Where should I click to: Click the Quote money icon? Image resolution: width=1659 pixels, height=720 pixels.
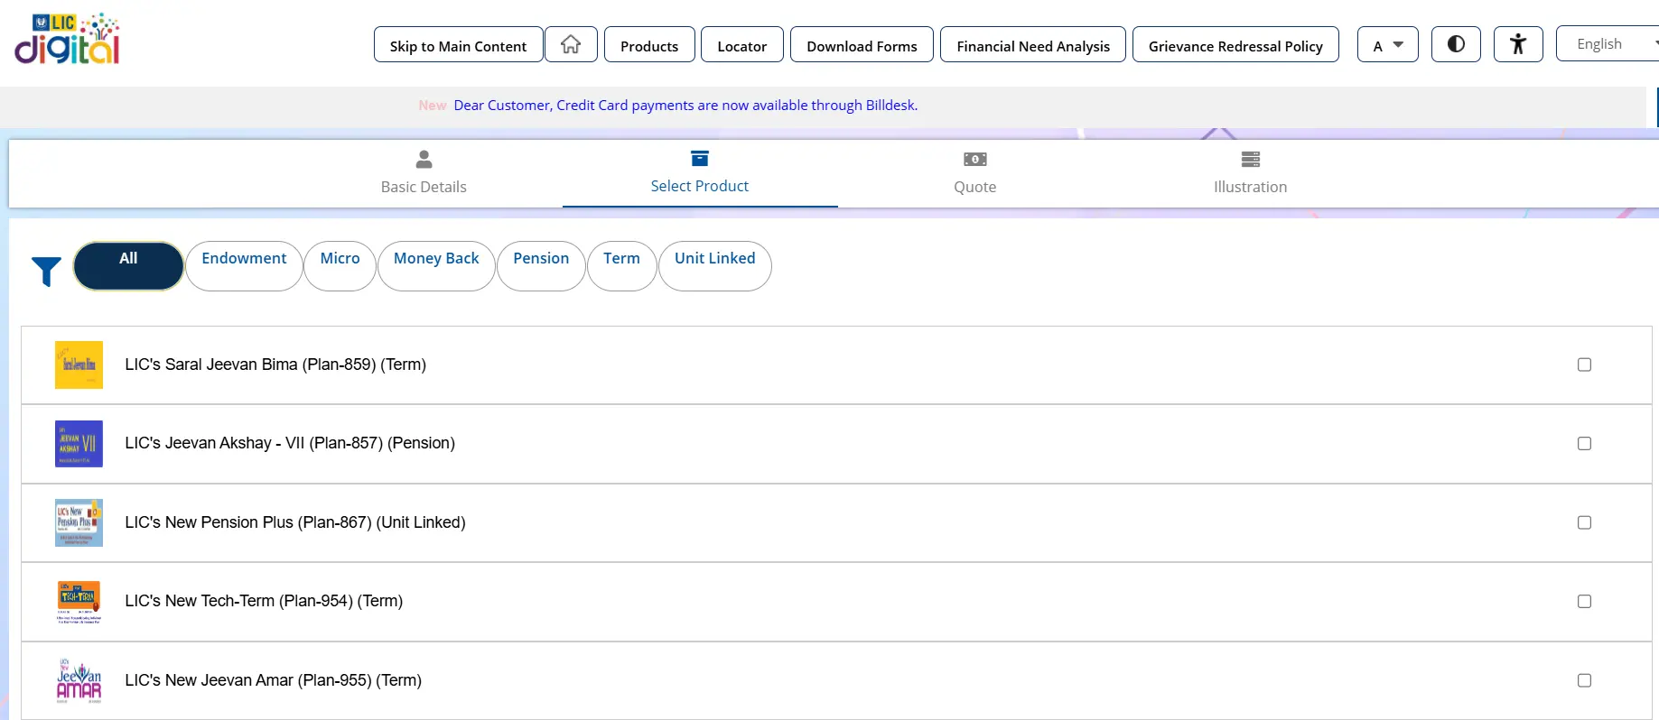pos(975,160)
